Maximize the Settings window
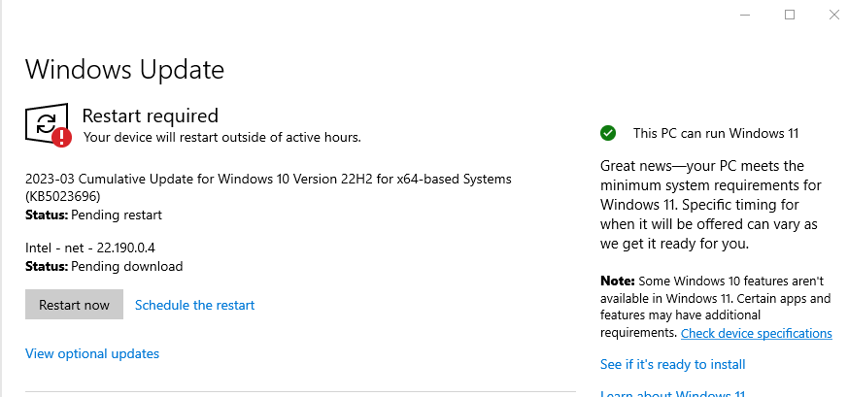 tap(790, 15)
